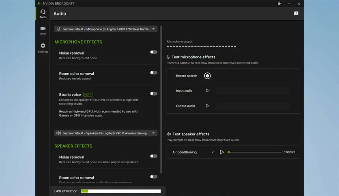The height and width of the screenshot is (196, 339).
Task: Start recording with the Record speech button
Action: [x=207, y=76]
